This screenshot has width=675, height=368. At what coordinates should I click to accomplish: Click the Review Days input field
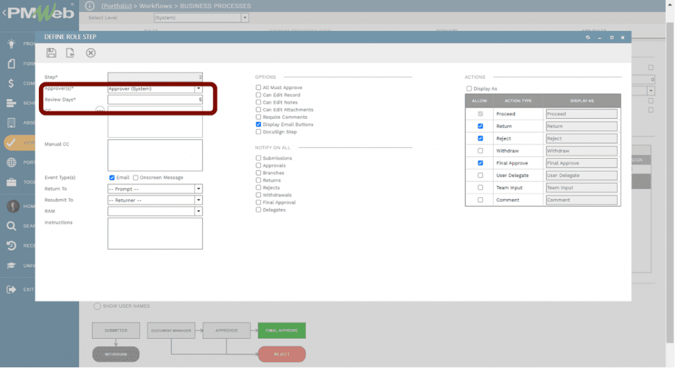click(155, 100)
